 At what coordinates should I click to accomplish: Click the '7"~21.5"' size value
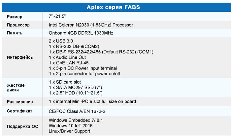click(x=57, y=16)
